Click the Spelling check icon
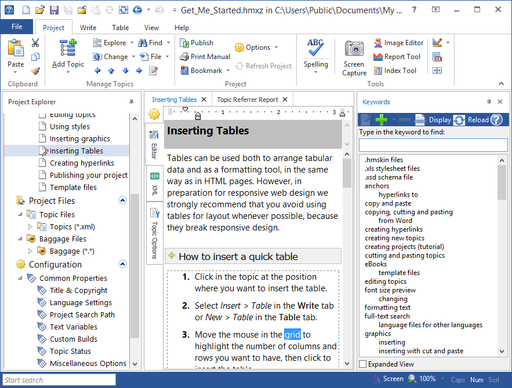Image resolution: width=512 pixels, height=388 pixels. tap(315, 48)
